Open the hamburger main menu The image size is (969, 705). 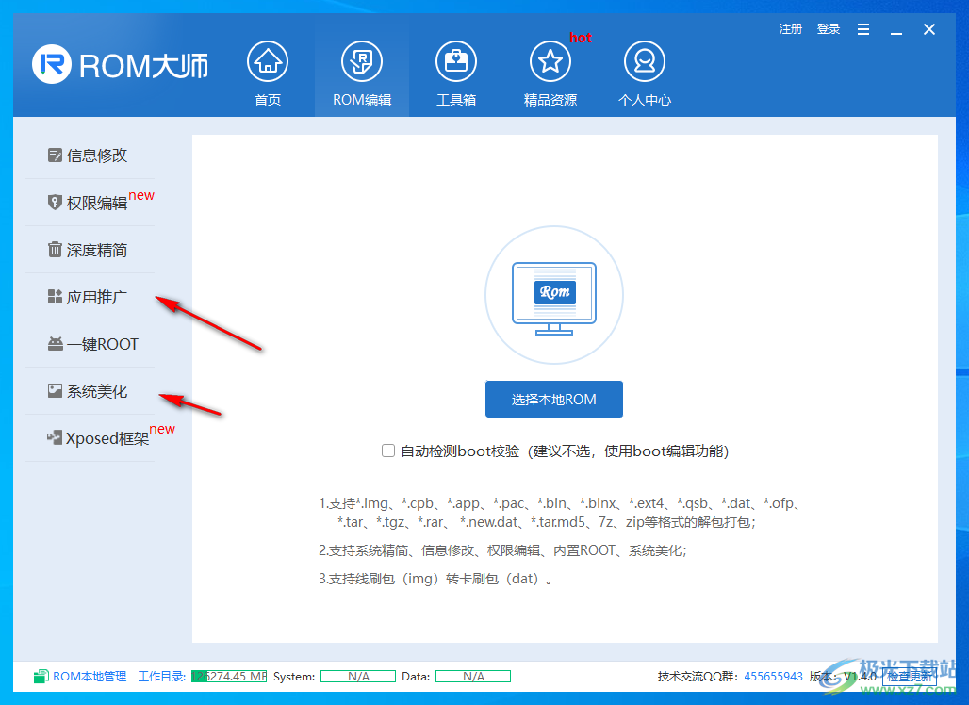[863, 29]
